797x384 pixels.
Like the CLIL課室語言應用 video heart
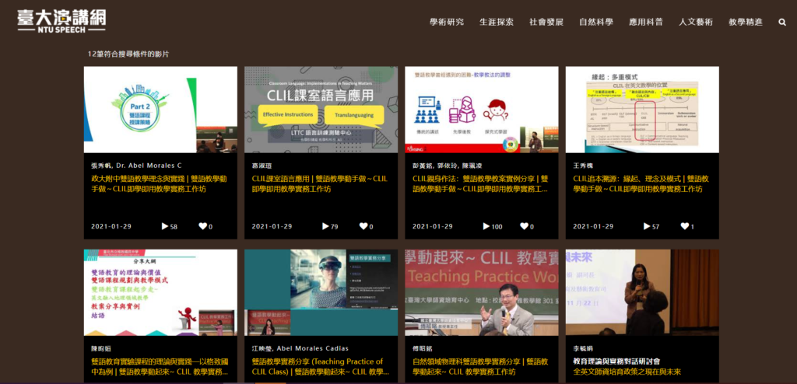363,226
